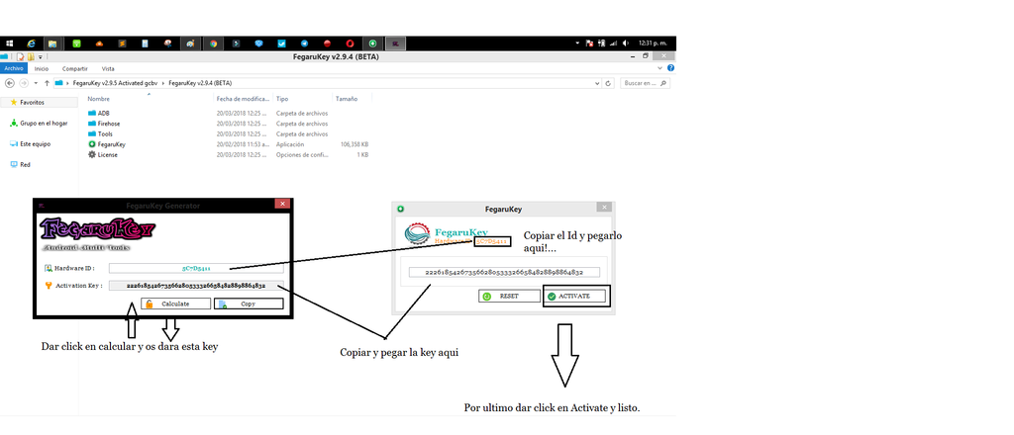Screen dimensions: 1014x435
Task: Open Google Chrome from the taskbar
Action: click(213, 43)
